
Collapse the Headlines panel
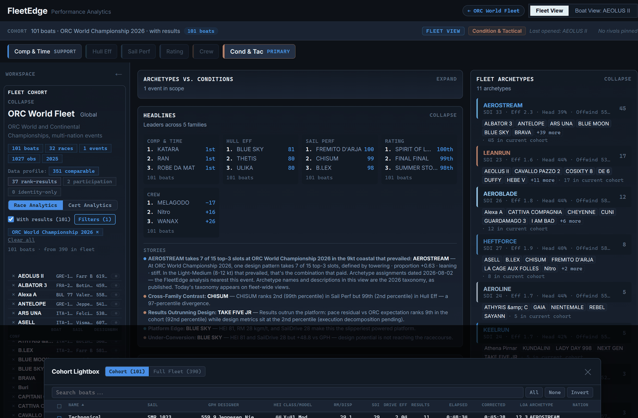pyautogui.click(x=443, y=115)
